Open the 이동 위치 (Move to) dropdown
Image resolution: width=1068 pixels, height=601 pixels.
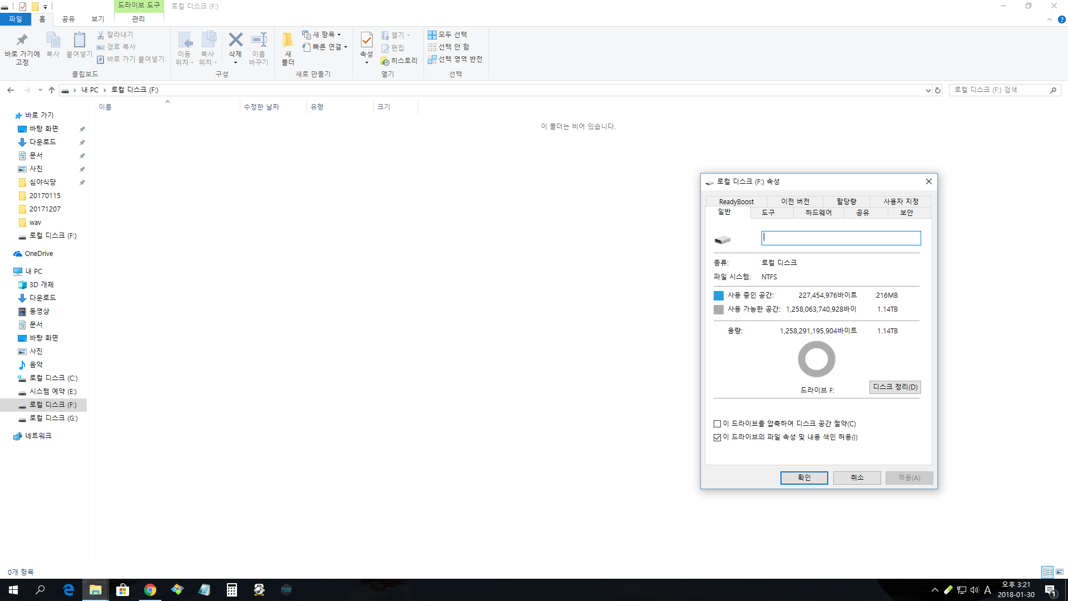(x=184, y=48)
